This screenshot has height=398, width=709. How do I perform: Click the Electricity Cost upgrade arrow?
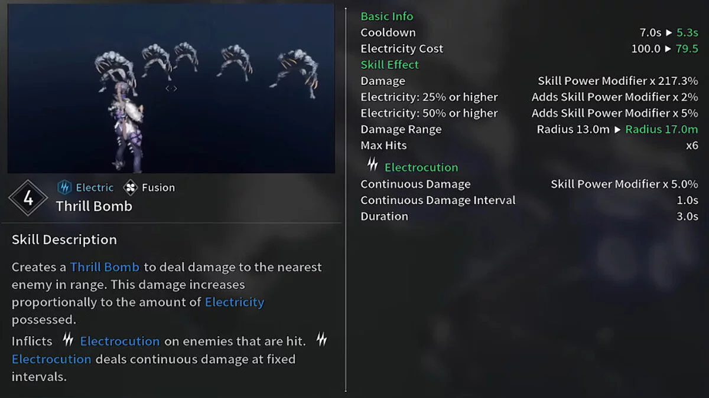668,49
